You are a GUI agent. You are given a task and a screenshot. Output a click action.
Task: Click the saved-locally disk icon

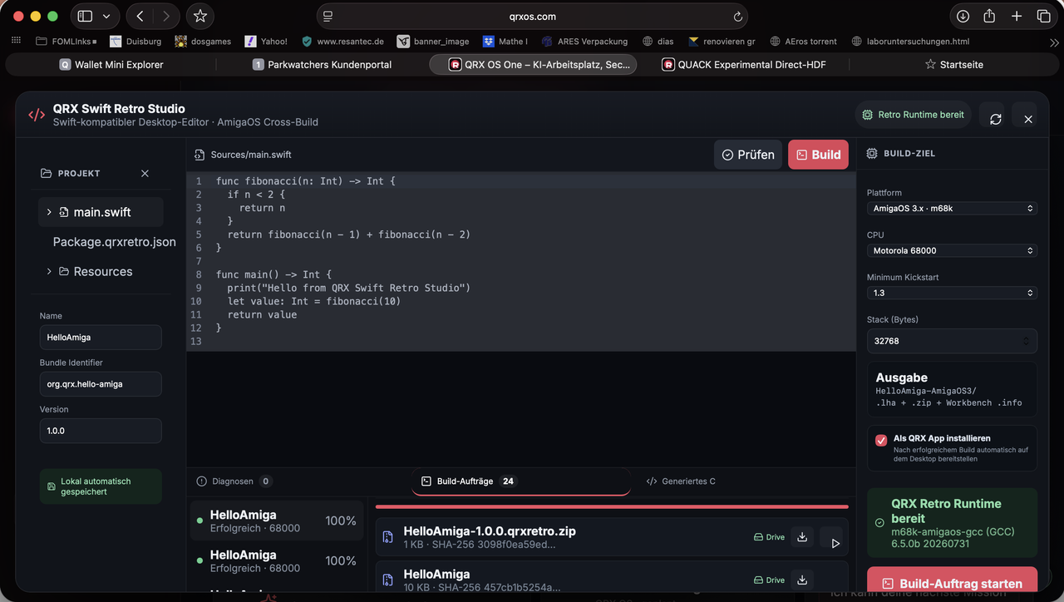[52, 486]
